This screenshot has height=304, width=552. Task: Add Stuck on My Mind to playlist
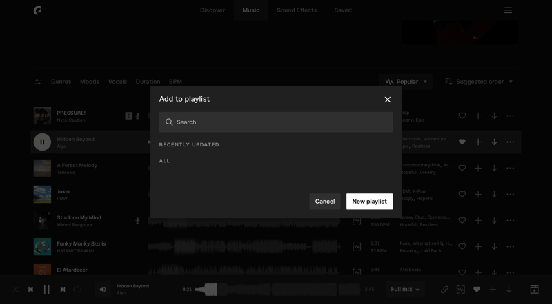tap(478, 221)
